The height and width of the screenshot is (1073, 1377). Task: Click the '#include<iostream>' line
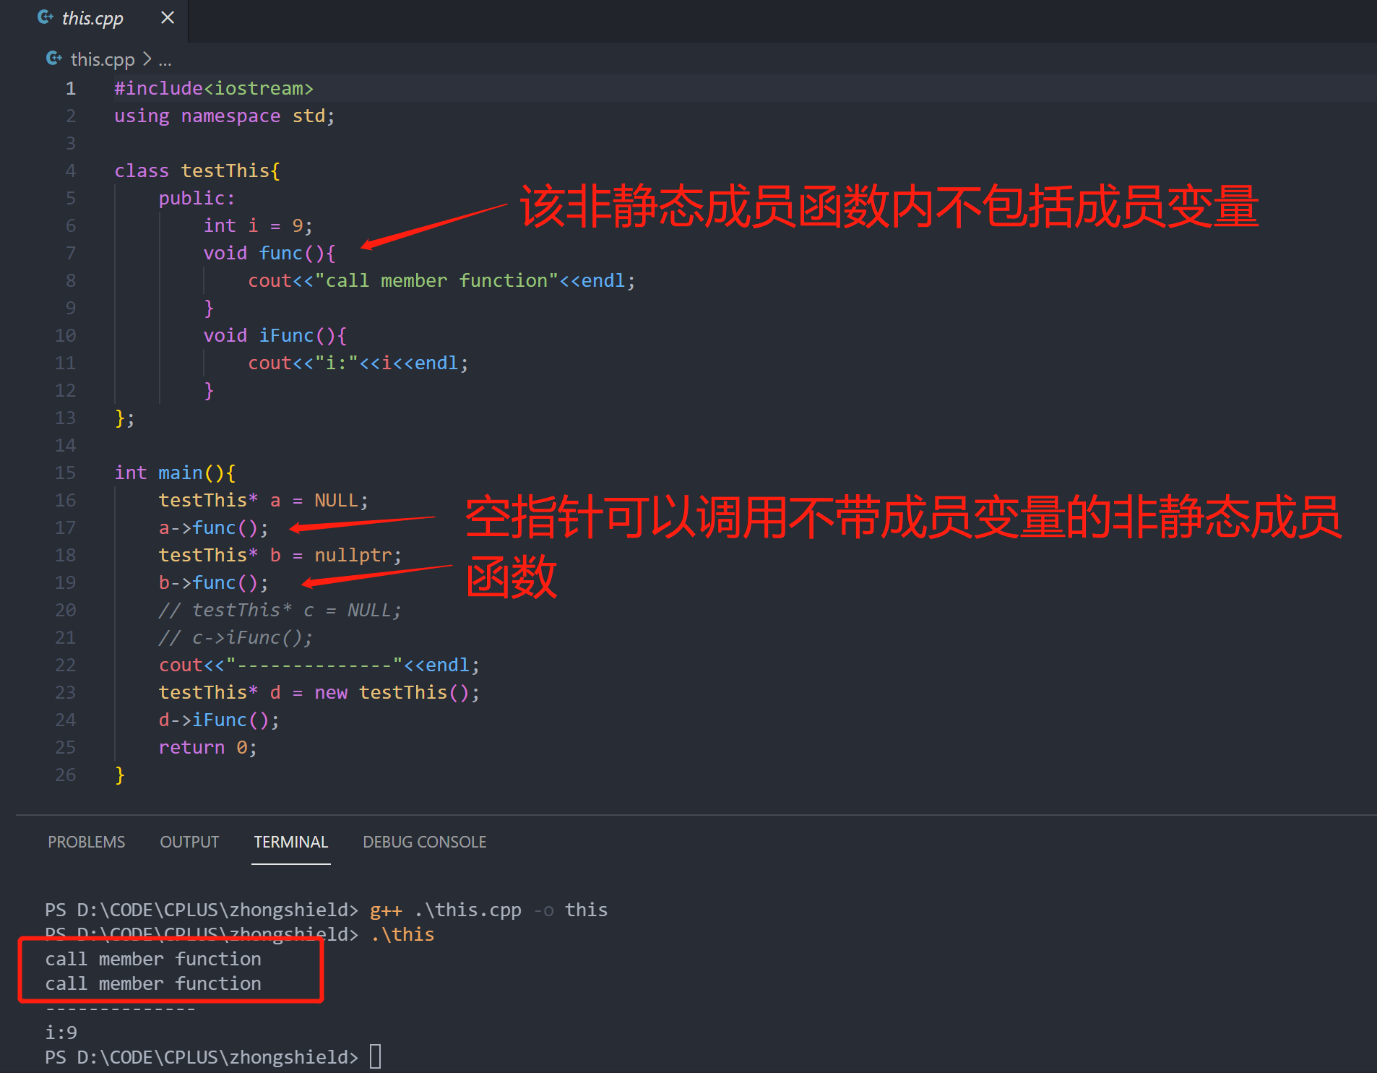214,88
